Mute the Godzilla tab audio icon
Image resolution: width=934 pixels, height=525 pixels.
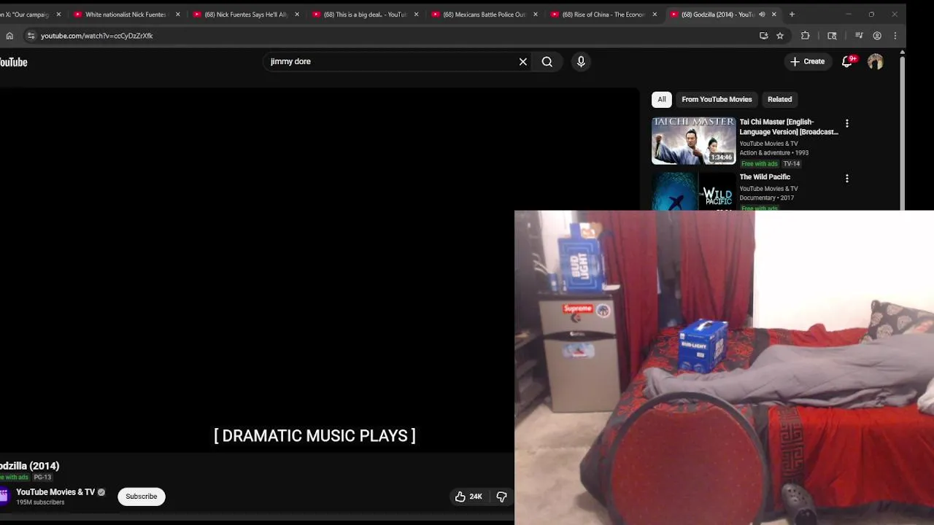[762, 15]
